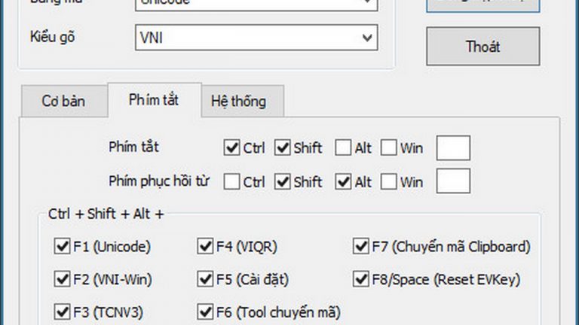This screenshot has width=579, height=325.
Task: Toggle F2 (VNI-Win) checkbox
Action: click(62, 279)
